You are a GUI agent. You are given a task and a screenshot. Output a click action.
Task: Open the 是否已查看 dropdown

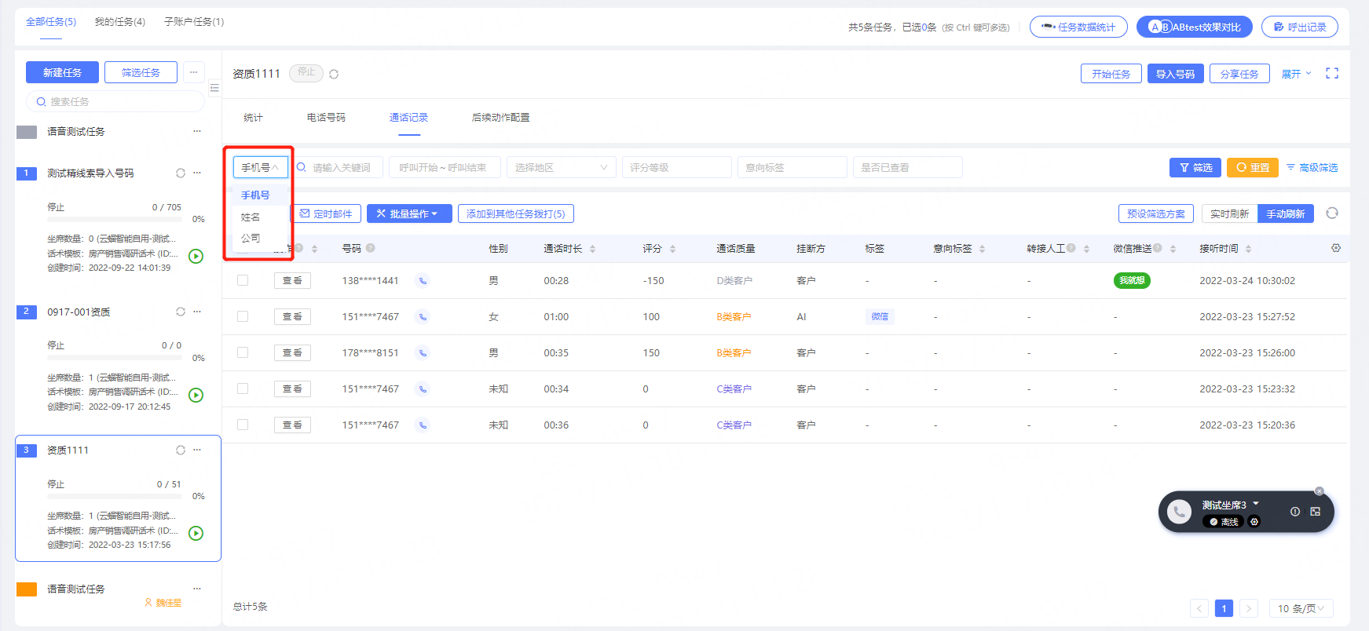click(x=907, y=167)
